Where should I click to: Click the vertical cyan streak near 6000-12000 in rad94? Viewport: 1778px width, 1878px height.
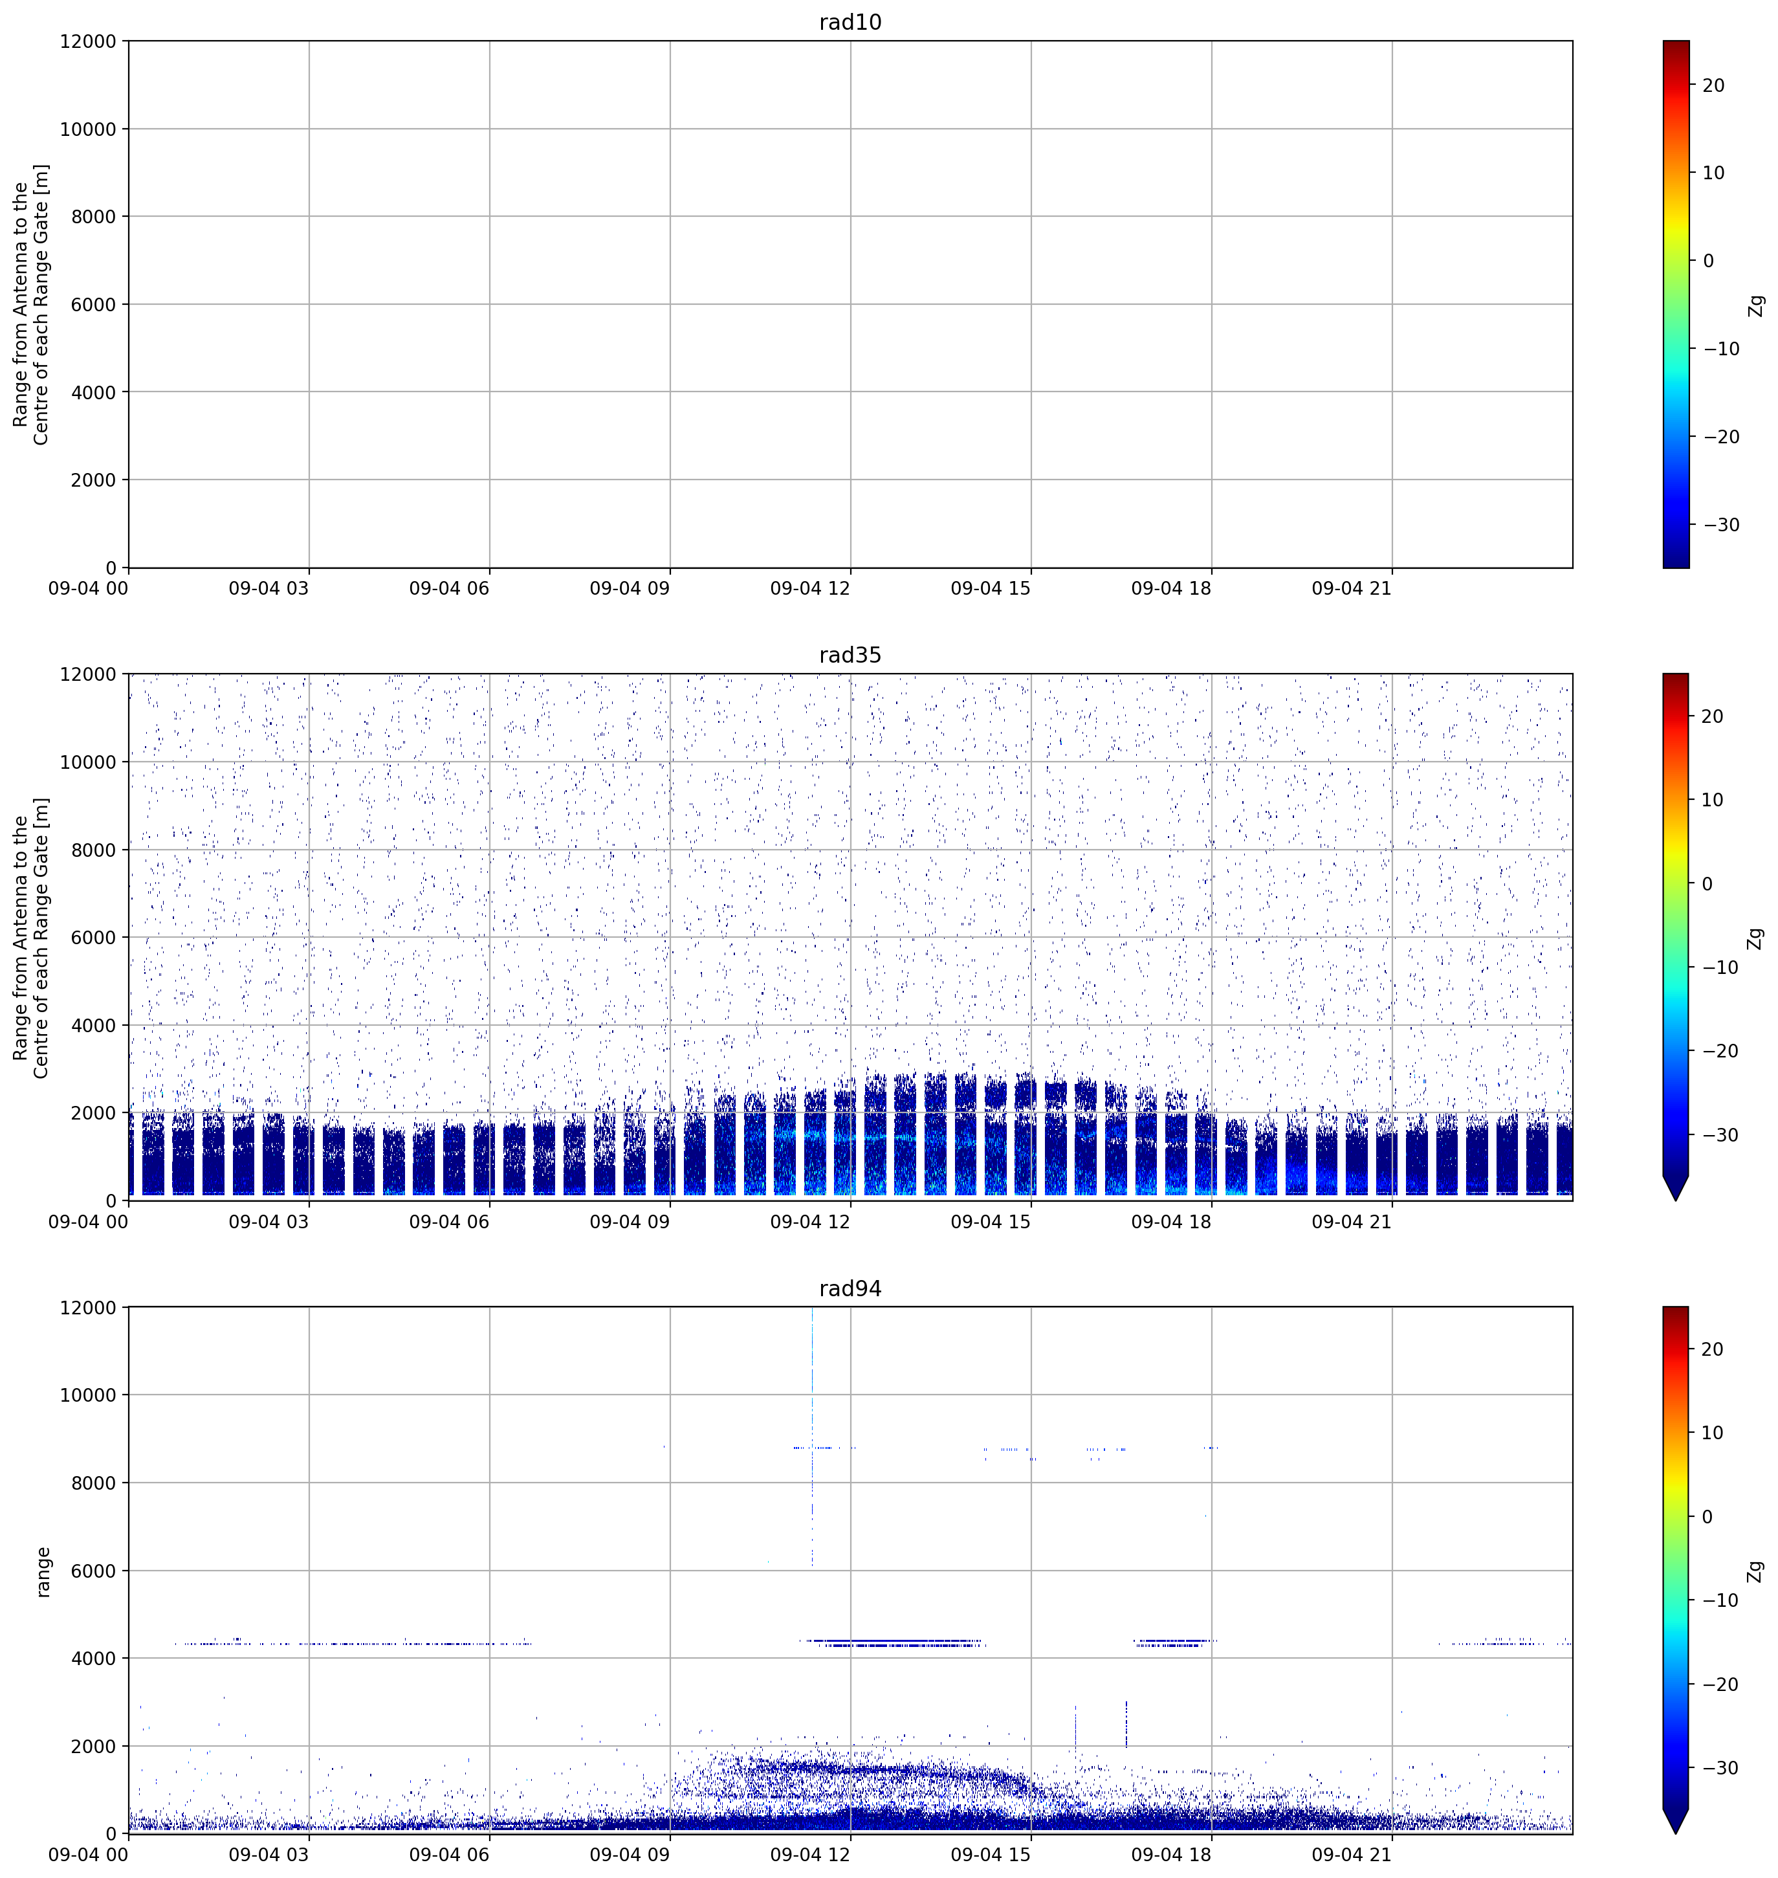812,1436
